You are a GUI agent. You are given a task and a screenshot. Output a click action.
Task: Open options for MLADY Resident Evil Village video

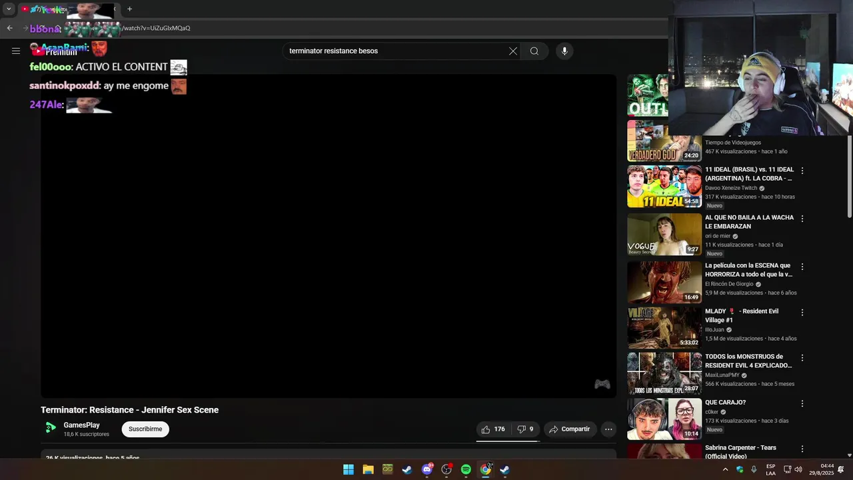pos(802,312)
